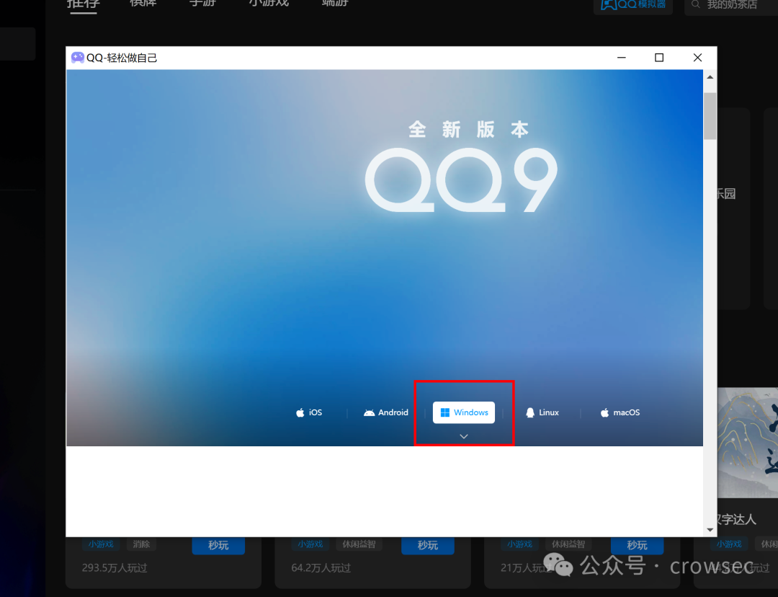This screenshot has width=778, height=597.
Task: Open the 推荐 tab in the background game center
Action: [x=84, y=4]
